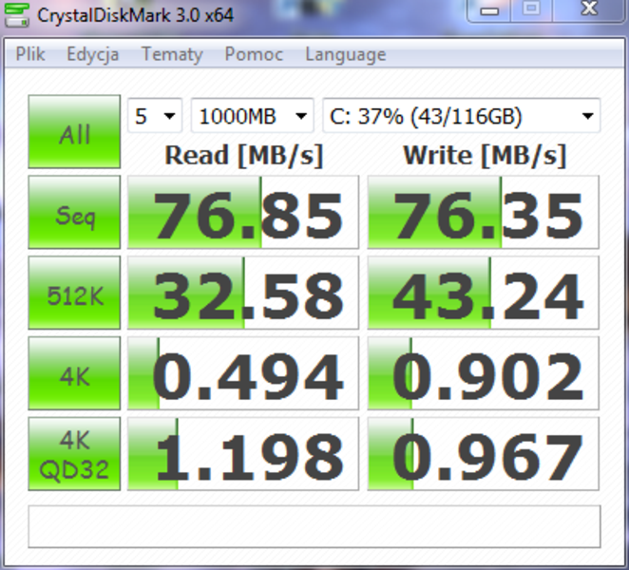Select the 4K QD32 write result 0.967
The height and width of the screenshot is (570, 629).
pyautogui.click(x=483, y=454)
